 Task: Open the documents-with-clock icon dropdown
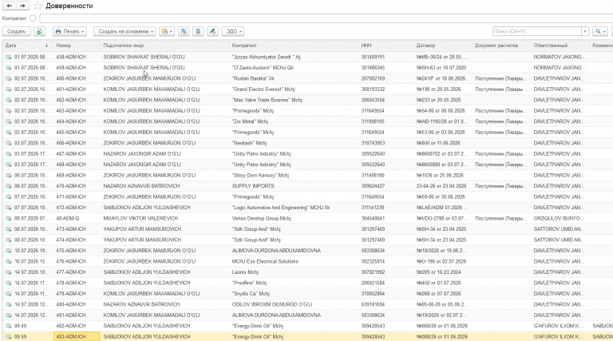tap(167, 31)
